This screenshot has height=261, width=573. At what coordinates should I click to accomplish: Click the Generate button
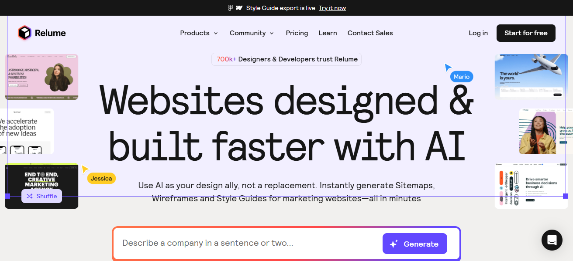pos(415,244)
